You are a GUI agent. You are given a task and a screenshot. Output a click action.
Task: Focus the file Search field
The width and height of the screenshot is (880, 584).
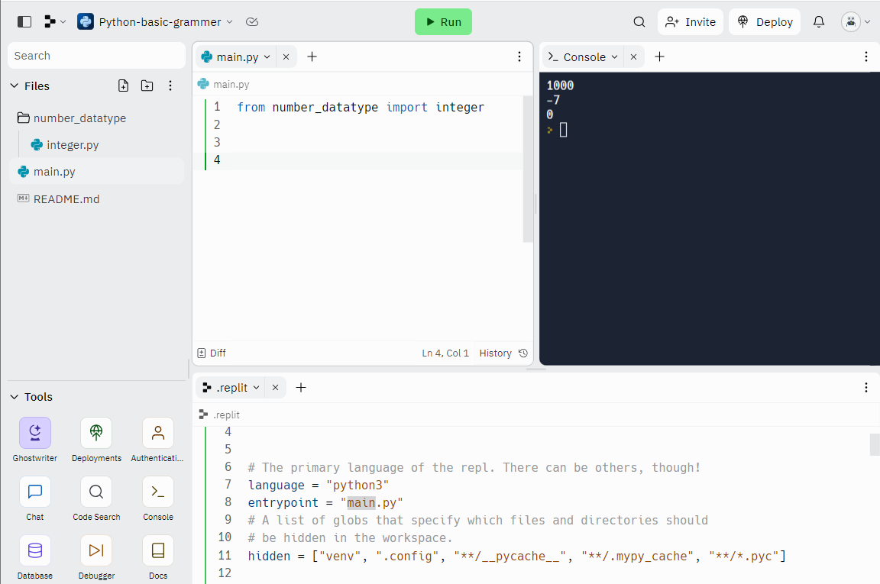click(x=96, y=56)
